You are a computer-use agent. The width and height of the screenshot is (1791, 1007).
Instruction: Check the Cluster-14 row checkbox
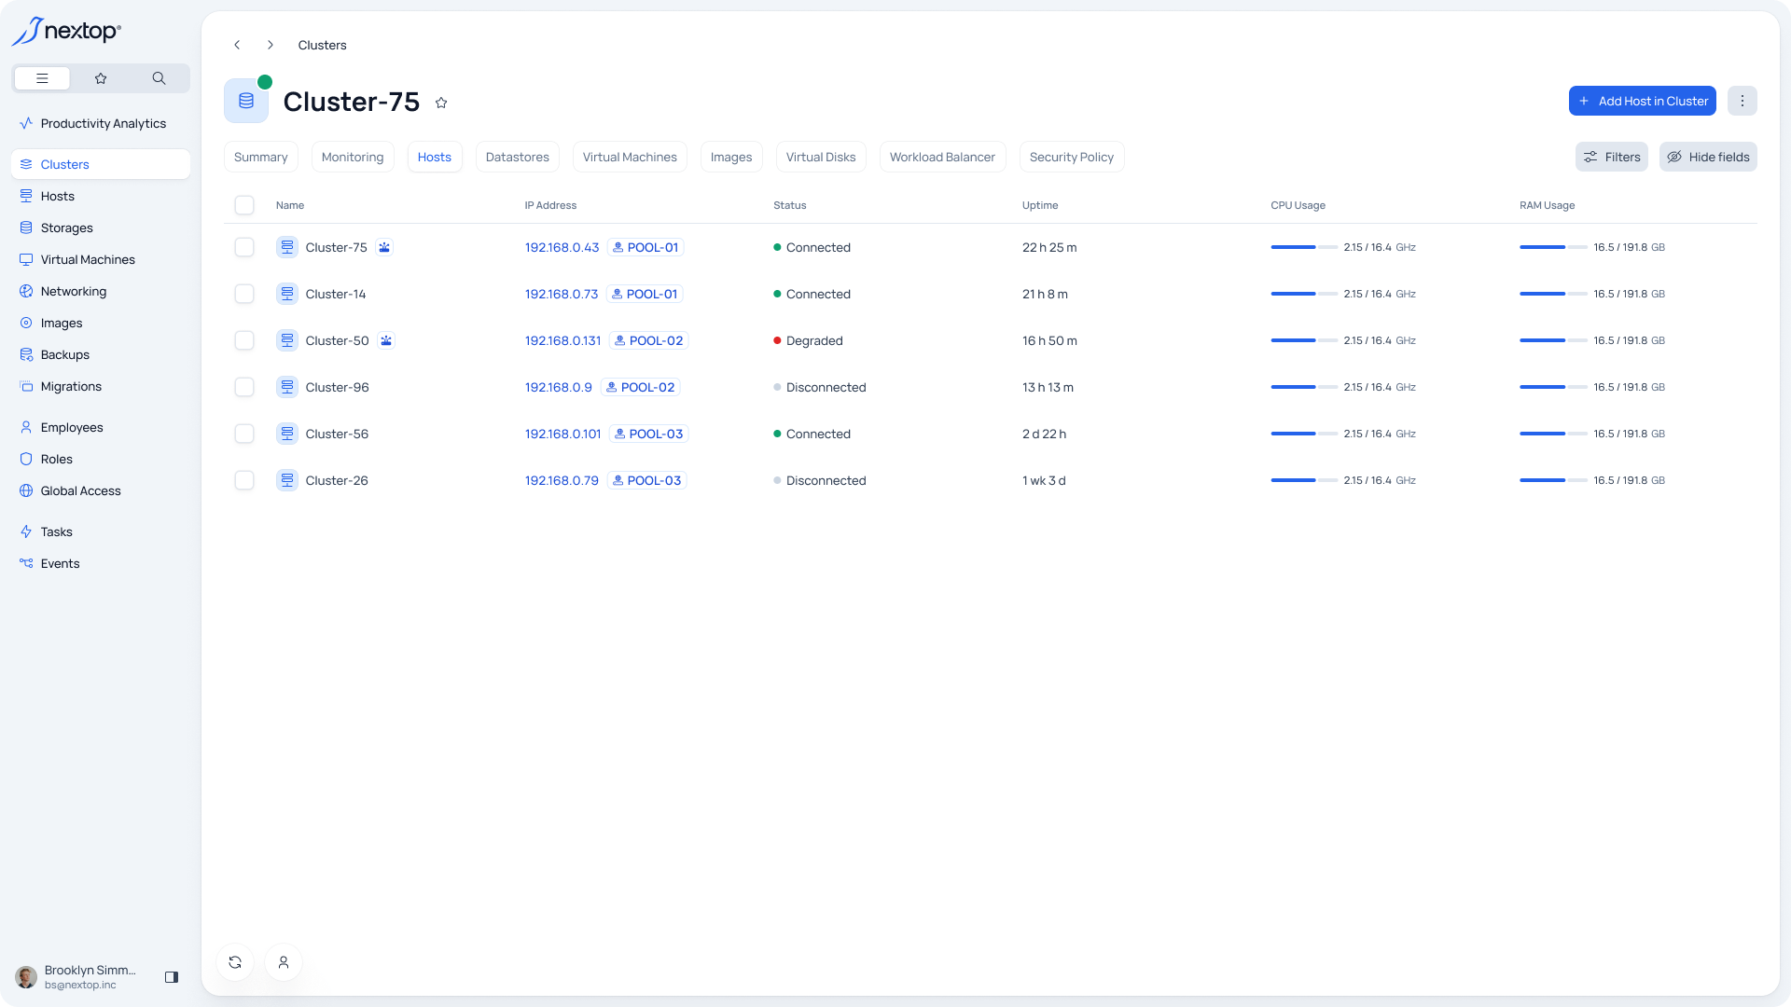244,294
